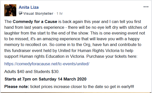
Task: Open the comedyforacause.net tickets link
Action: [47, 64]
